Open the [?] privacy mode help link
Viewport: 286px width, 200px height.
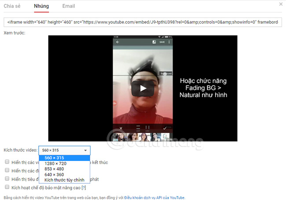84,188
